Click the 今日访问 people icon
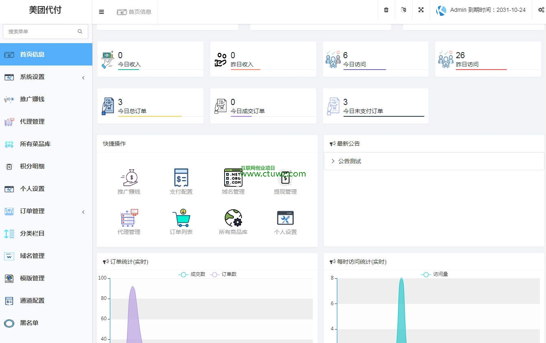546x343 pixels. pos(333,59)
